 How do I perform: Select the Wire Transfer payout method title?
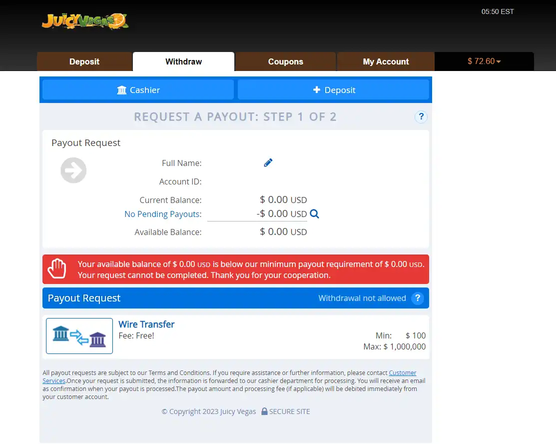click(146, 324)
